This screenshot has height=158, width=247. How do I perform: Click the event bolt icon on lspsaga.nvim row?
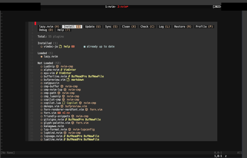65,136
